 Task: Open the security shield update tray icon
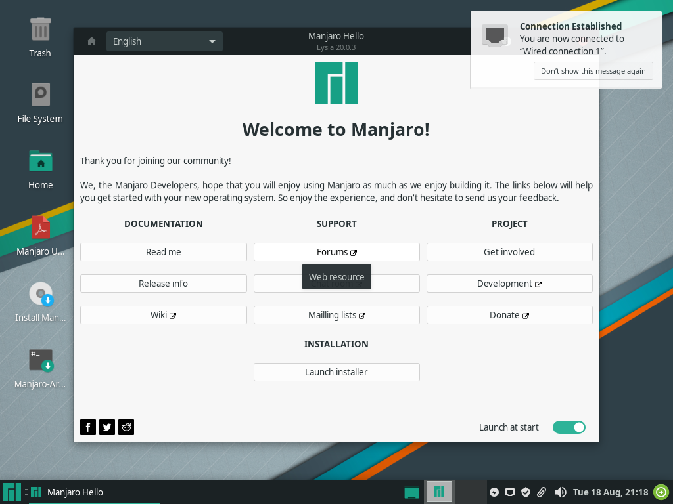pyautogui.click(x=526, y=492)
